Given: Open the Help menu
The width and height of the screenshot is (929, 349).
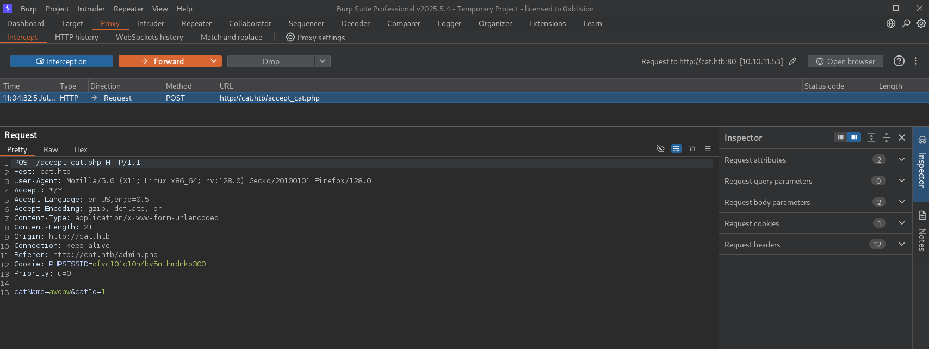Looking at the screenshot, I should coord(184,9).
